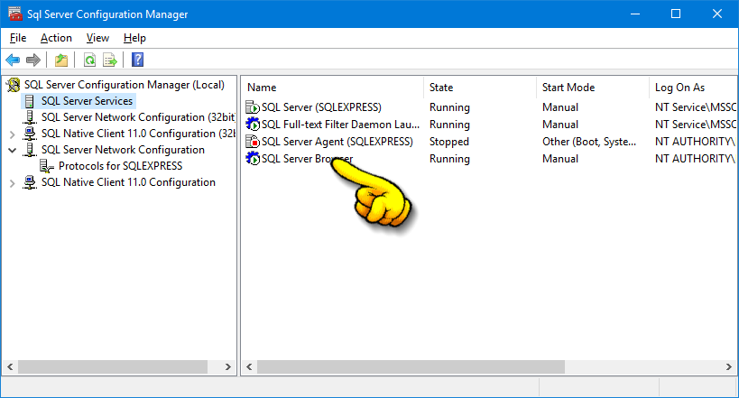
Task: Click the app icon in title bar
Action: 15,14
